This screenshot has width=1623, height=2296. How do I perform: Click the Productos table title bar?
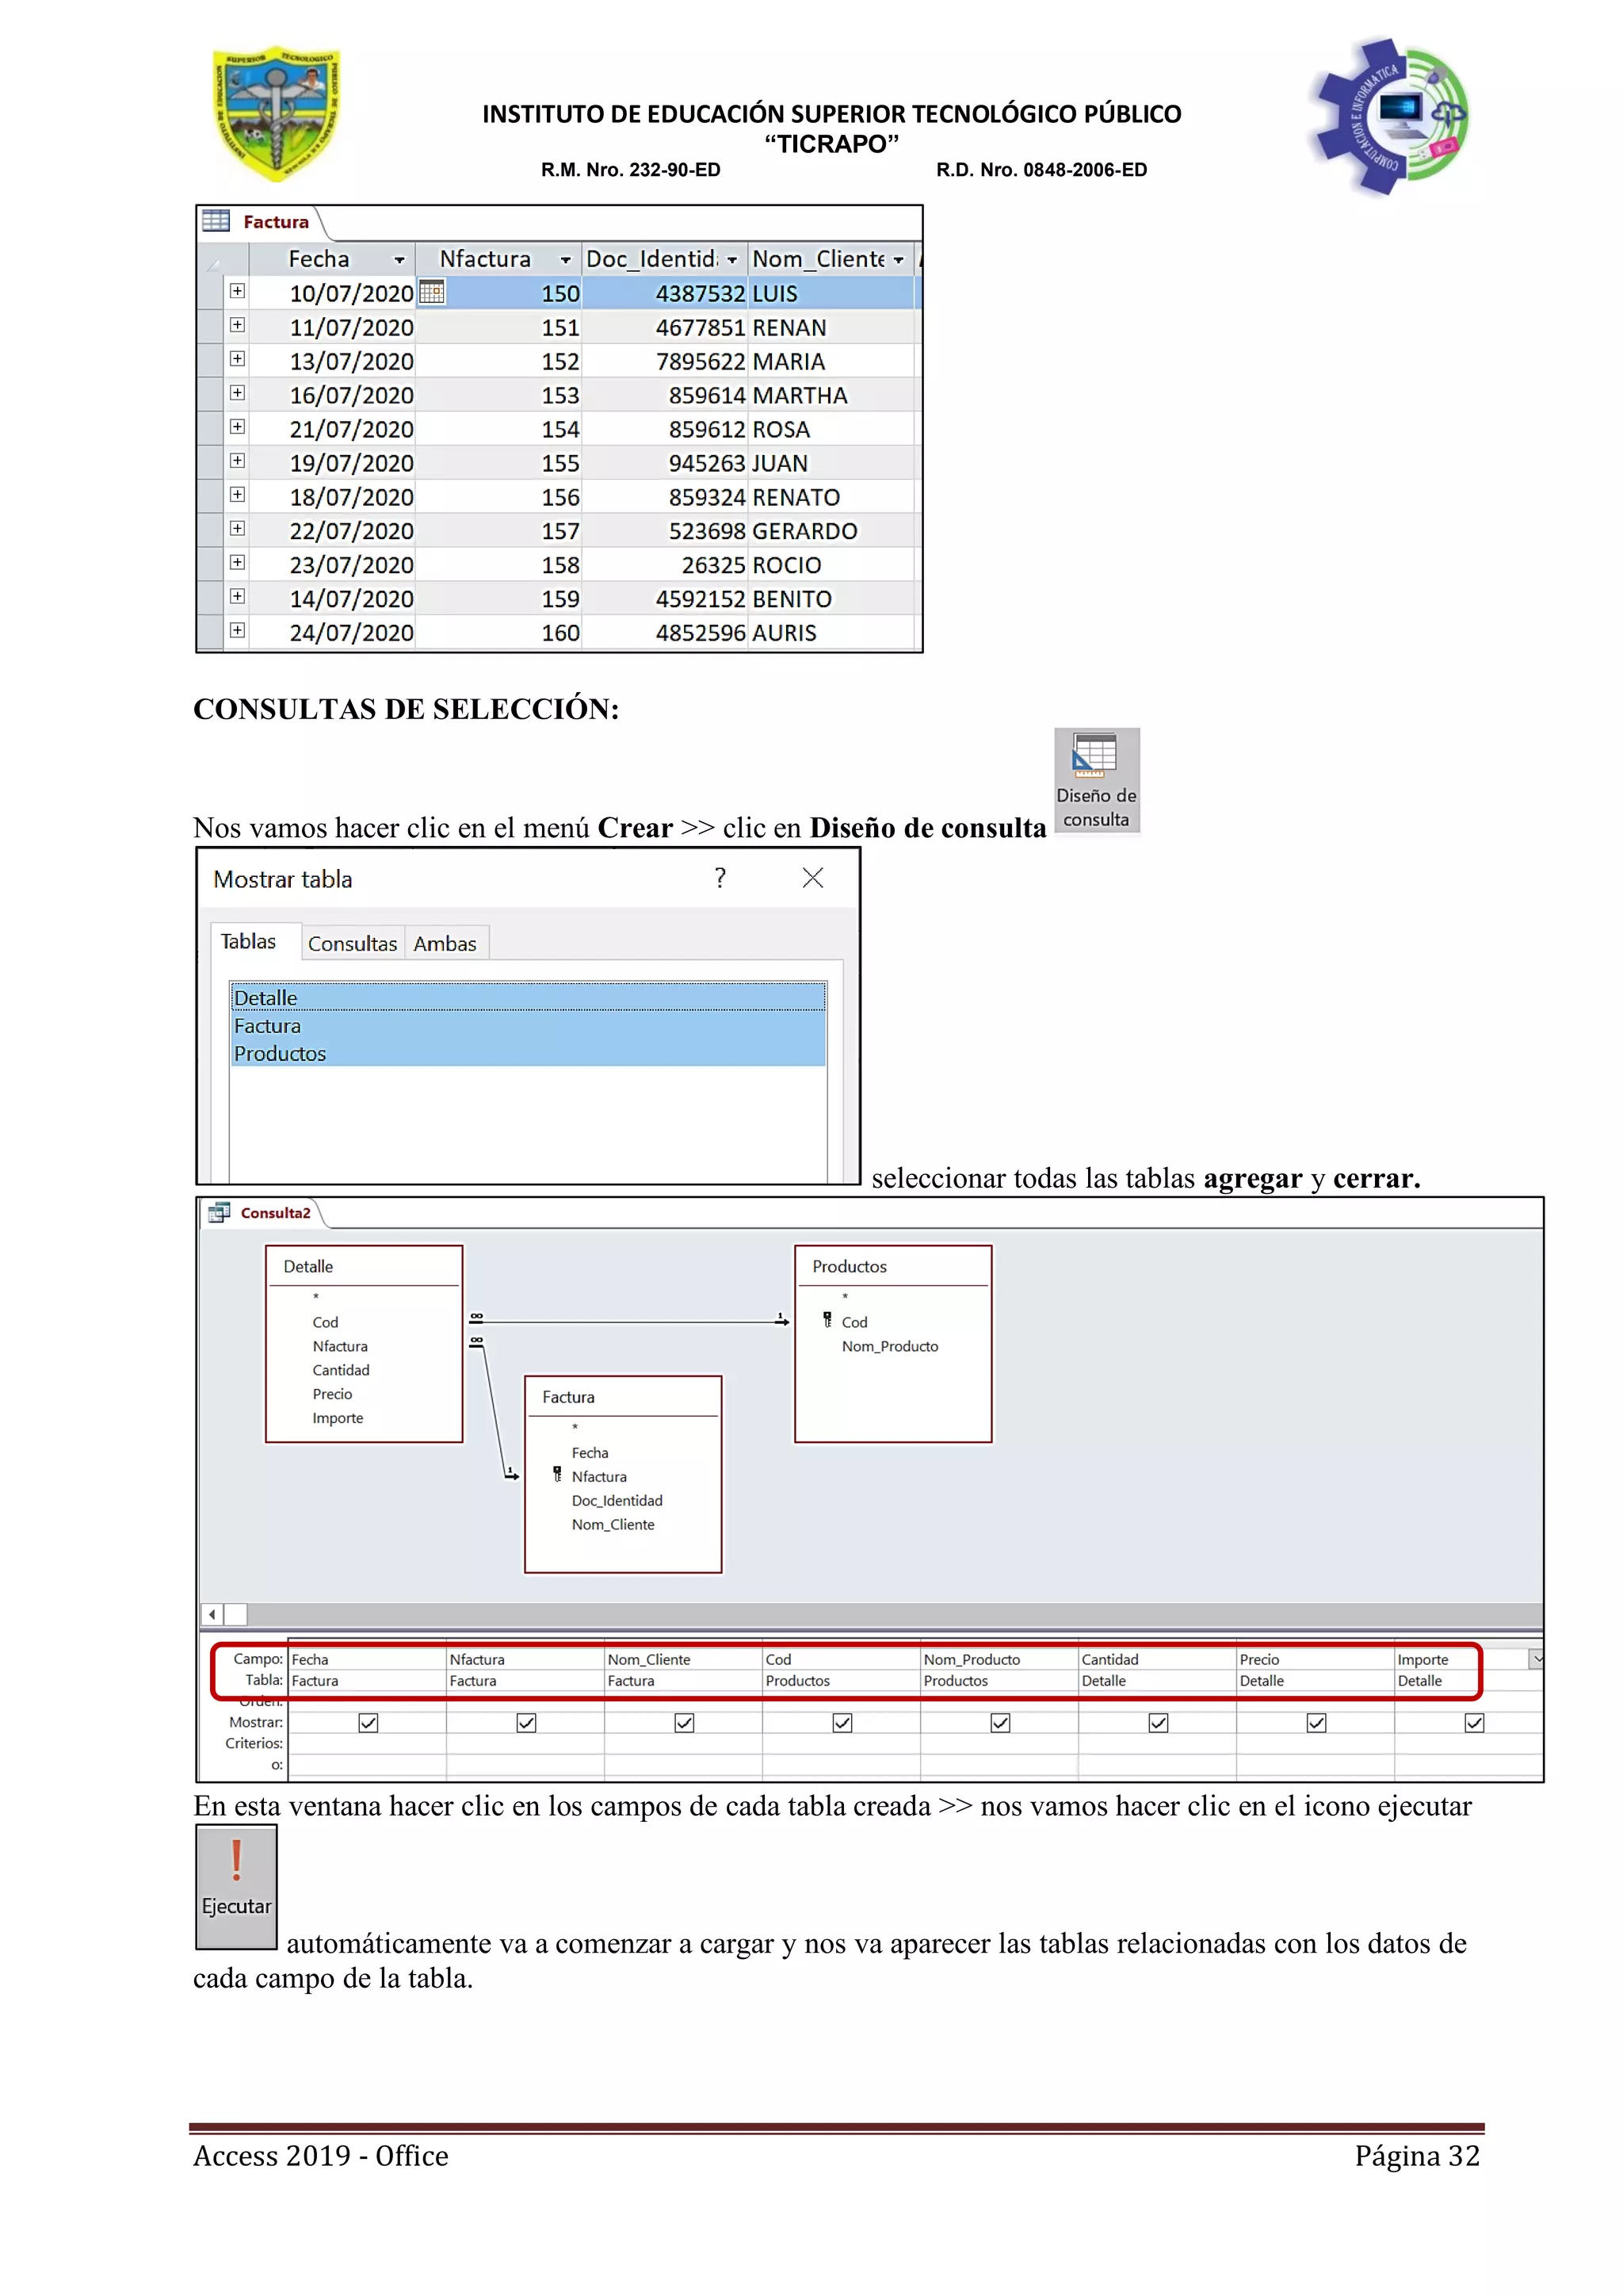(x=892, y=1266)
